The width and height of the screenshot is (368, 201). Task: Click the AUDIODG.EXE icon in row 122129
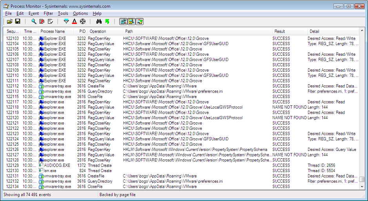click(42, 165)
